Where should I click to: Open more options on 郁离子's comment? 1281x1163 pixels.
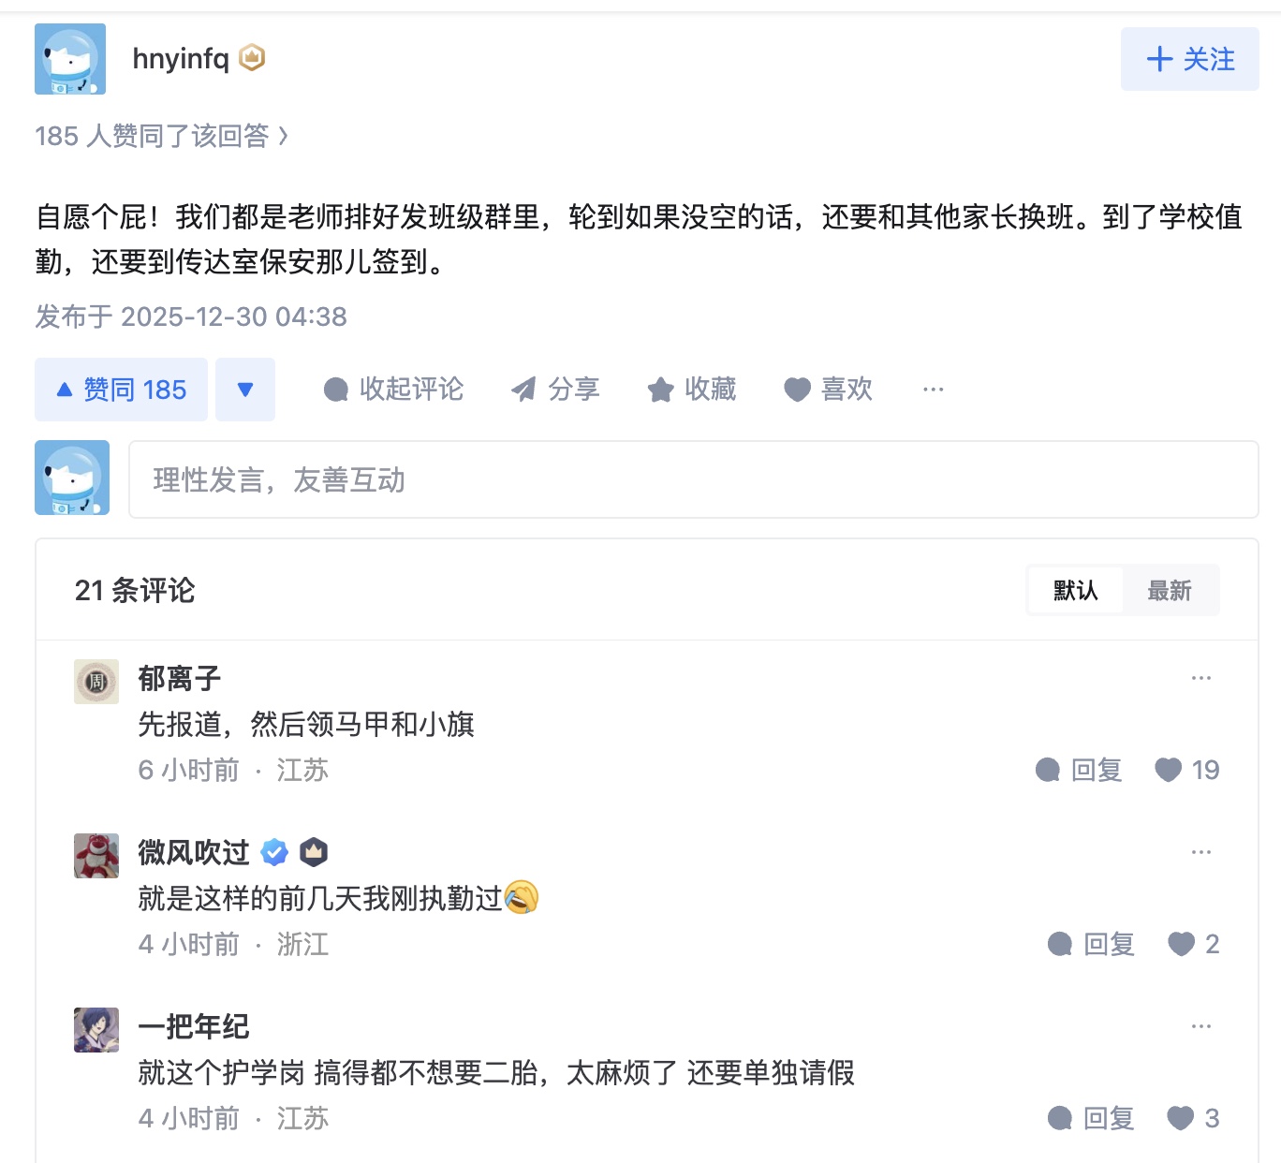[x=1200, y=678]
